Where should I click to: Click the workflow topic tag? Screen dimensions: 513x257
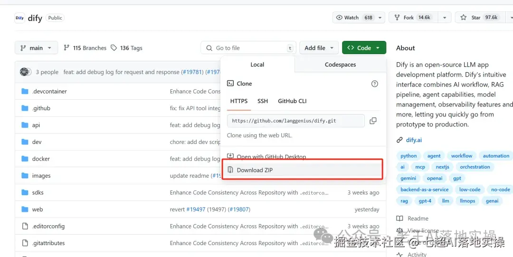pyautogui.click(x=462, y=156)
